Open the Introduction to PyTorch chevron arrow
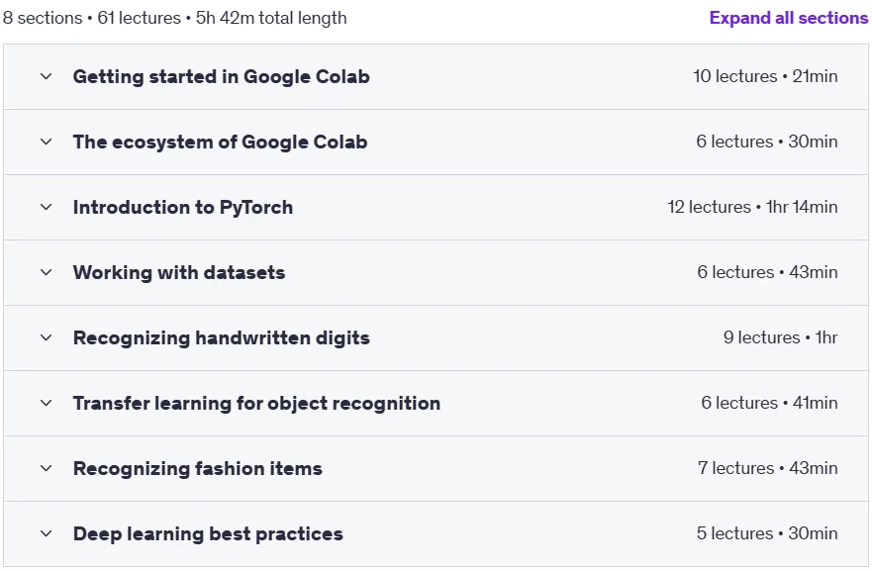Image resolution: width=872 pixels, height=571 pixels. point(47,207)
